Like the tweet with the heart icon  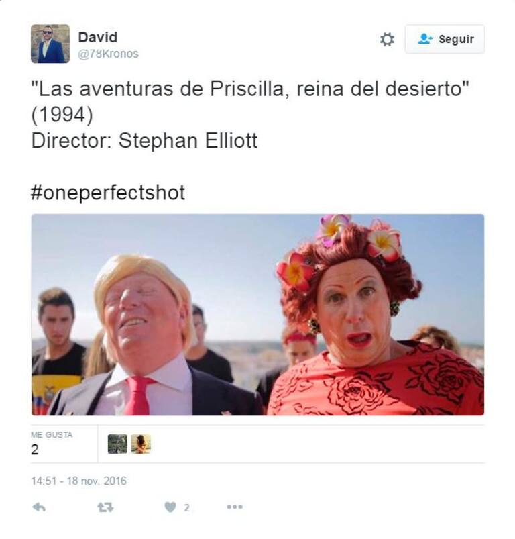(170, 507)
